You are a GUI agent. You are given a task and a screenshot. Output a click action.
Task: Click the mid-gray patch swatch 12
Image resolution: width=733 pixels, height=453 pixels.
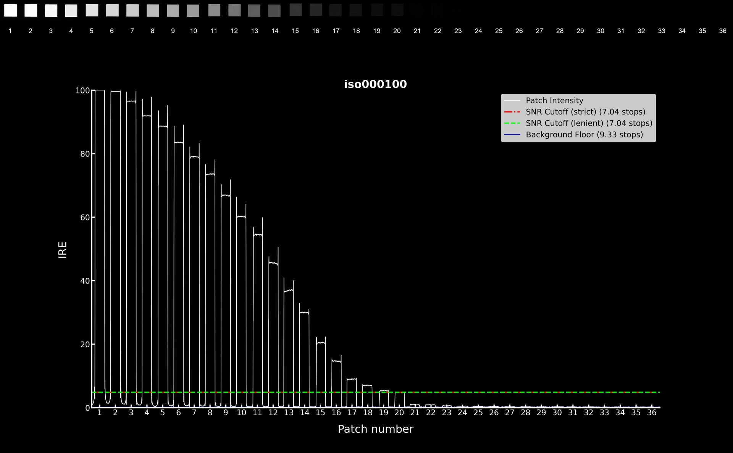click(234, 10)
